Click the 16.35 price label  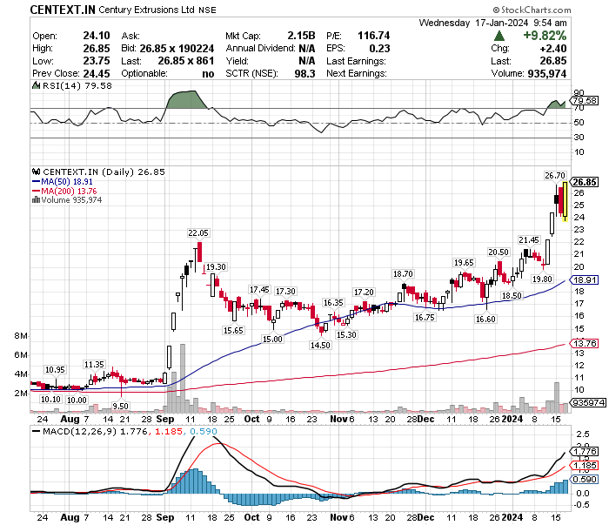[x=333, y=303]
